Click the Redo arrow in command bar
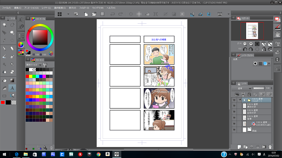 tap(120, 14)
